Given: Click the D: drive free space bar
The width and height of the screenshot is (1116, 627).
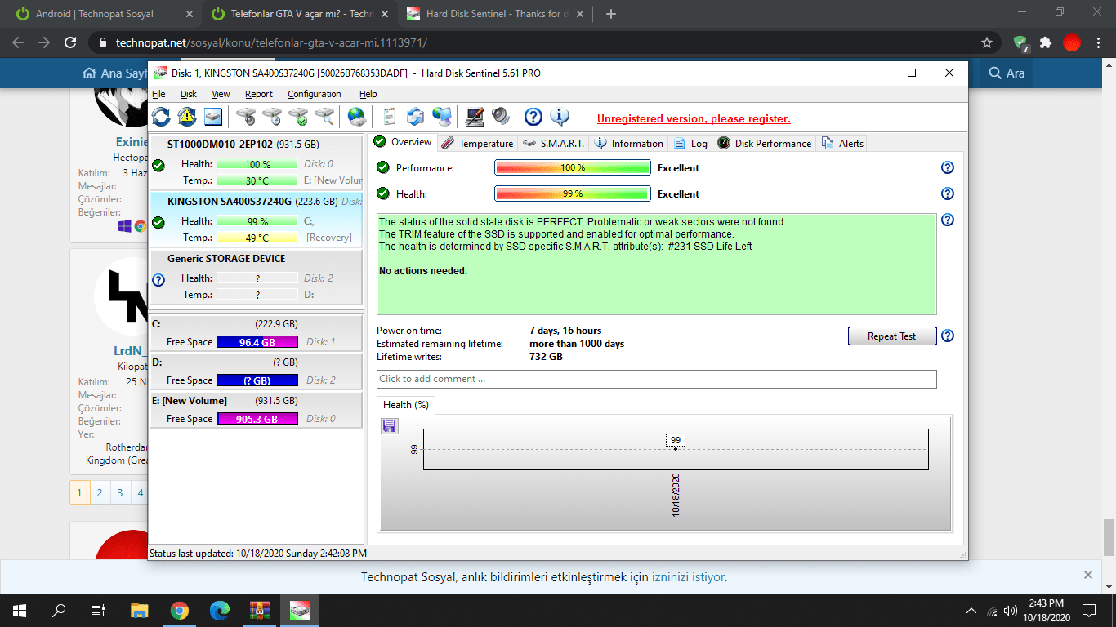Looking at the screenshot, I should [257, 380].
